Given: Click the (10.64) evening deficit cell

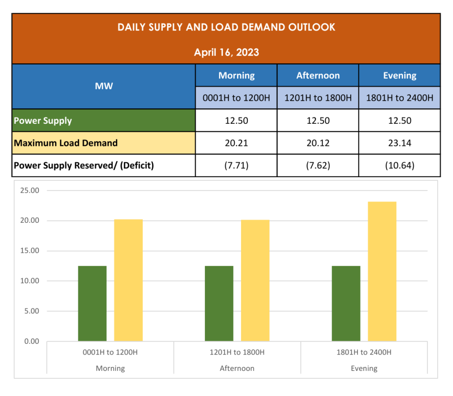Looking at the screenshot, I should click(x=399, y=166).
